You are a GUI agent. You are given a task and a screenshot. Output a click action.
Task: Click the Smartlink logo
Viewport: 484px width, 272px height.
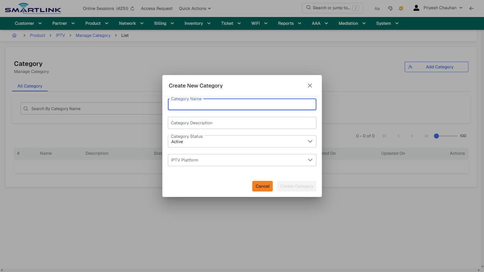click(33, 8)
